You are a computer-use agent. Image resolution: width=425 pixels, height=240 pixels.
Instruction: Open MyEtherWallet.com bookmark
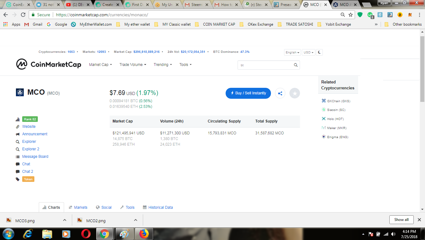tap(92, 24)
